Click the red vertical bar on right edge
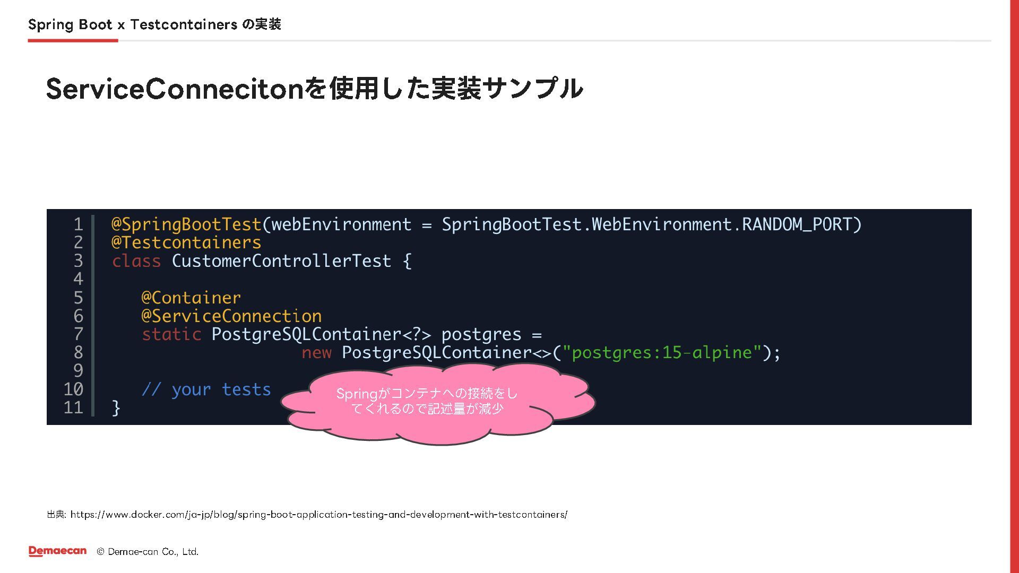Image resolution: width=1019 pixels, height=573 pixels. (1014, 286)
